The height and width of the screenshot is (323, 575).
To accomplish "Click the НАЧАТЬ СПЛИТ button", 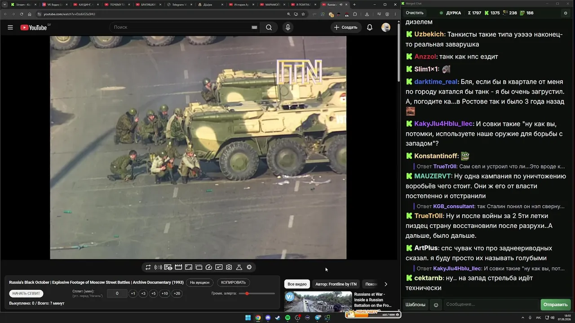I will pyautogui.click(x=27, y=293).
